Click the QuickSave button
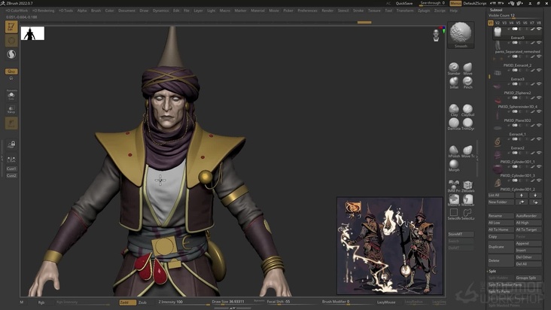Screen dimensions: 551x310 coord(404,4)
